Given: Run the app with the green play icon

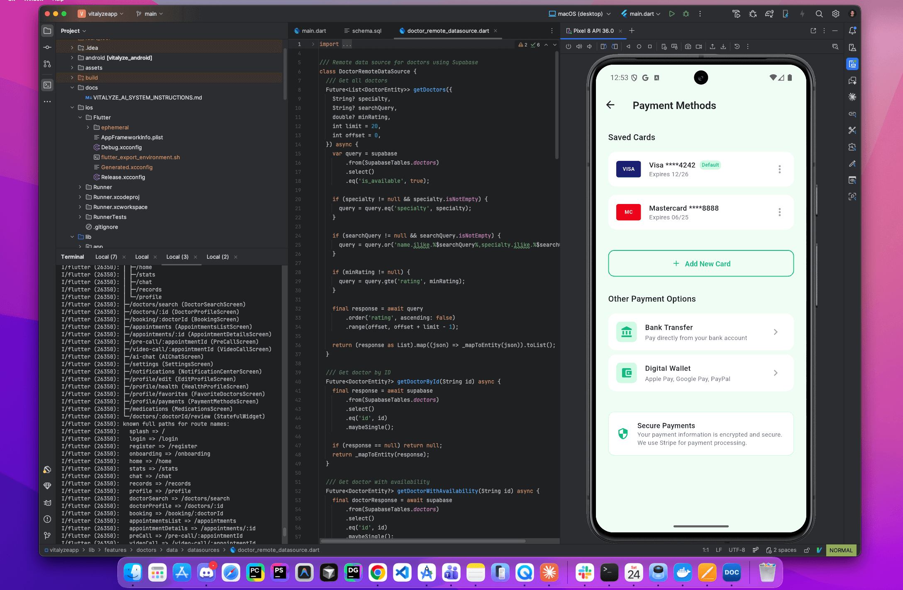Looking at the screenshot, I should coord(672,14).
